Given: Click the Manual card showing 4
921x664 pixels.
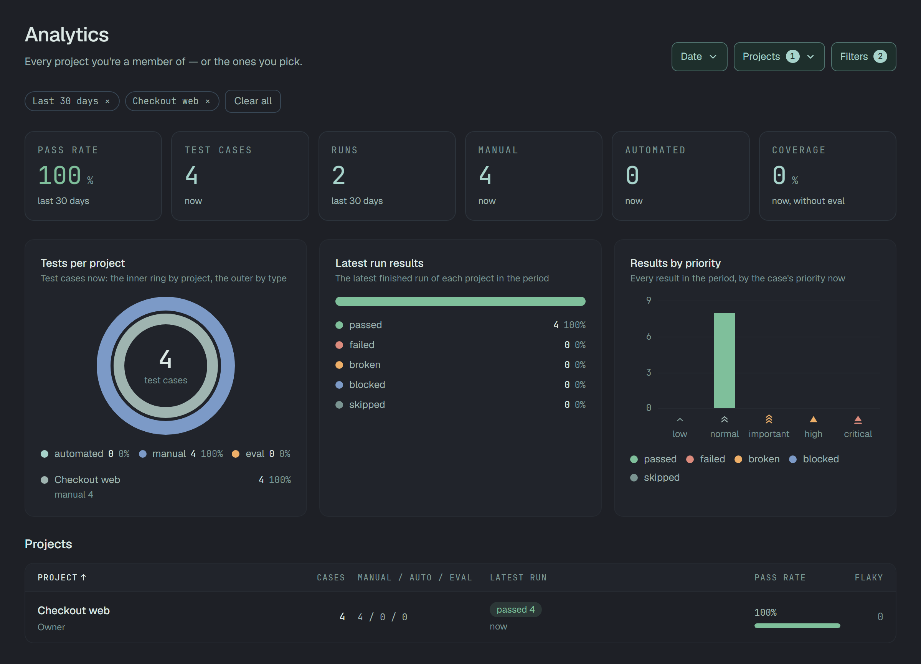Looking at the screenshot, I should (x=533, y=176).
